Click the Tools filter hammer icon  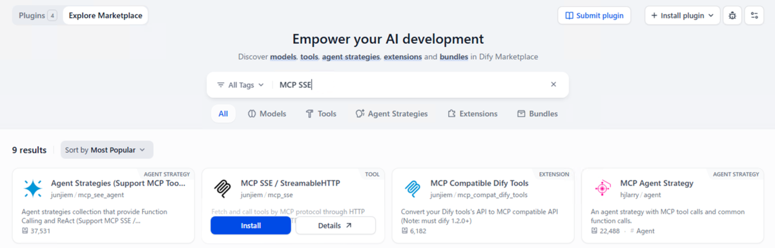(309, 113)
